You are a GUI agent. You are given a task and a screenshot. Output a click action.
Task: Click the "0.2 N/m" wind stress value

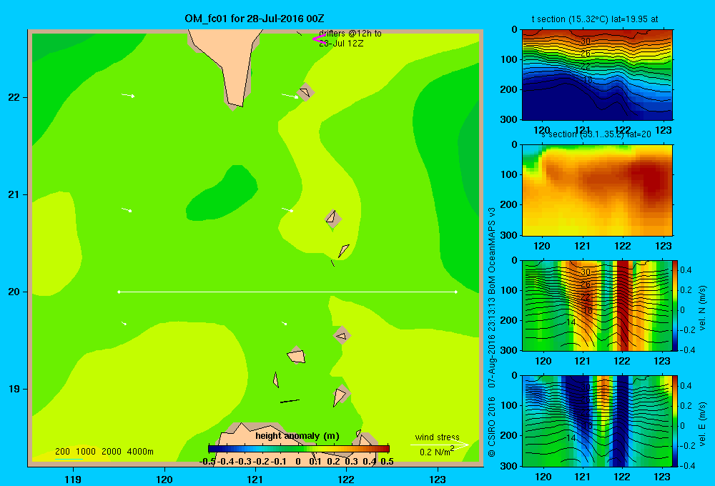point(434,452)
